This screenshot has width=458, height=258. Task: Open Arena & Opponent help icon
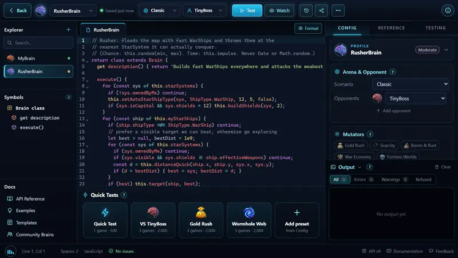click(393, 72)
